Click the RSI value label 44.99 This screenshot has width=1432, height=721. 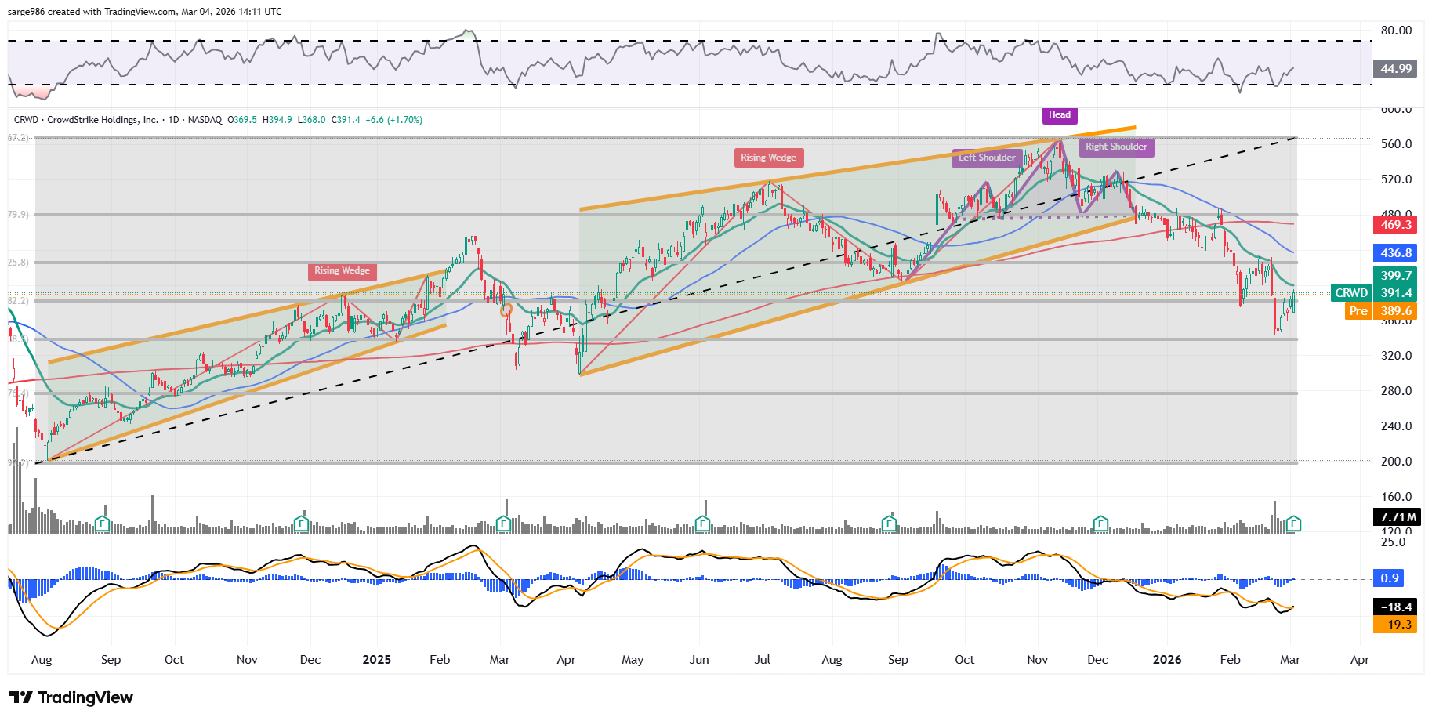1396,69
